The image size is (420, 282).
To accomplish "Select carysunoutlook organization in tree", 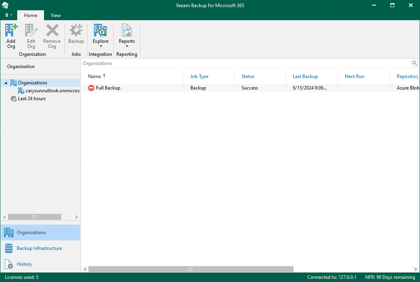I will (52, 91).
